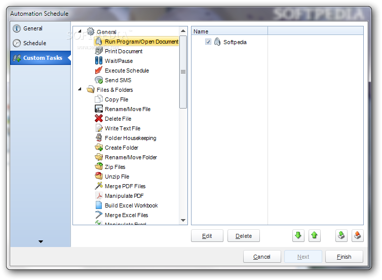Click the Copy File pages icon

click(x=99, y=99)
